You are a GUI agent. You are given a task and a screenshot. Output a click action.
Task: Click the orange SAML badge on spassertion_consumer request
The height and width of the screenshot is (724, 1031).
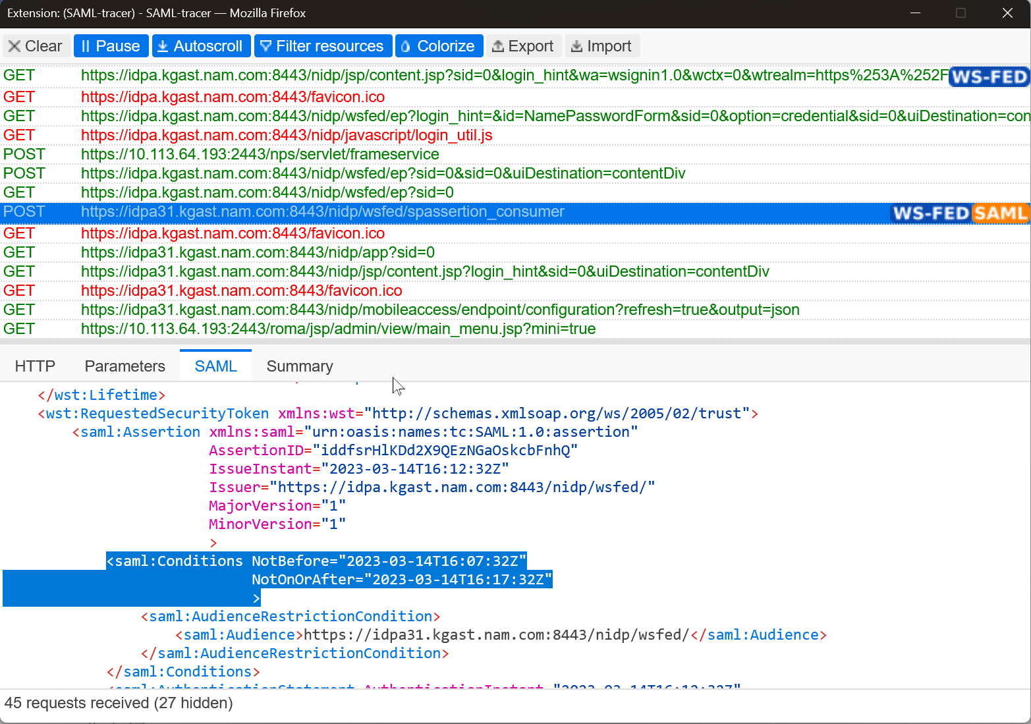1001,213
